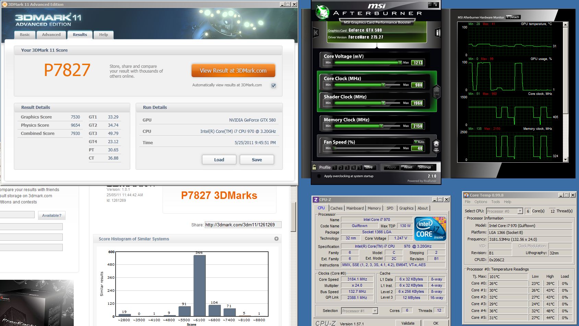Image resolution: width=579 pixels, height=326 pixels.
Task: Open the CPU-Z About tab
Action: (x=423, y=208)
